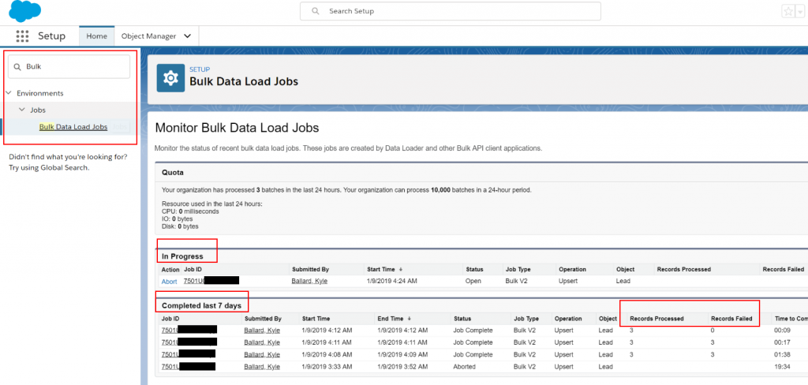Open the aborted job ID link
Viewport: 808px width, 385px height.
(x=189, y=367)
